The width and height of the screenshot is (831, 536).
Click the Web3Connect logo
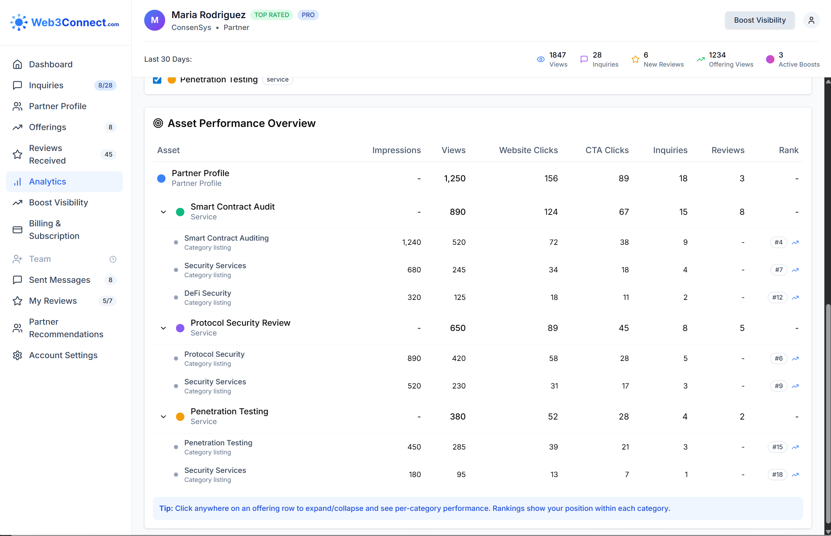click(65, 22)
